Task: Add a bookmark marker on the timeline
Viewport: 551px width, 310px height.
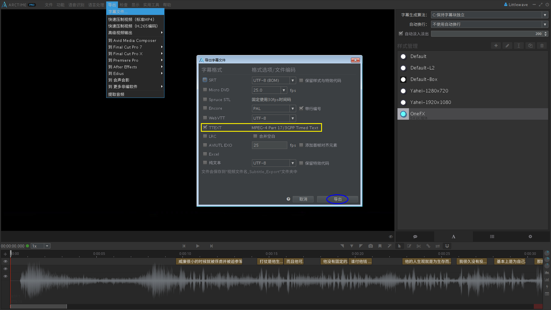Action: pos(380,246)
